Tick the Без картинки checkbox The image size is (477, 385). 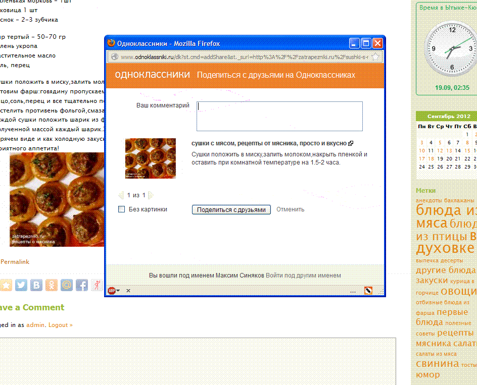point(121,209)
